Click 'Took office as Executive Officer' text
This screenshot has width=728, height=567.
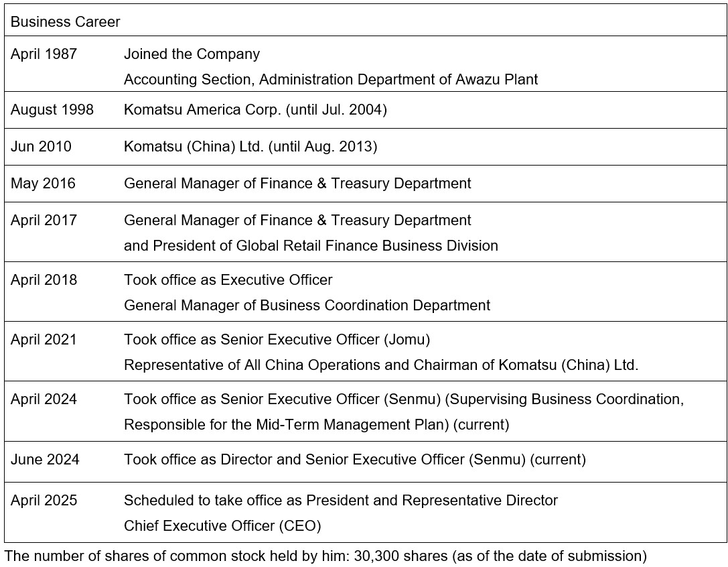coord(228,280)
